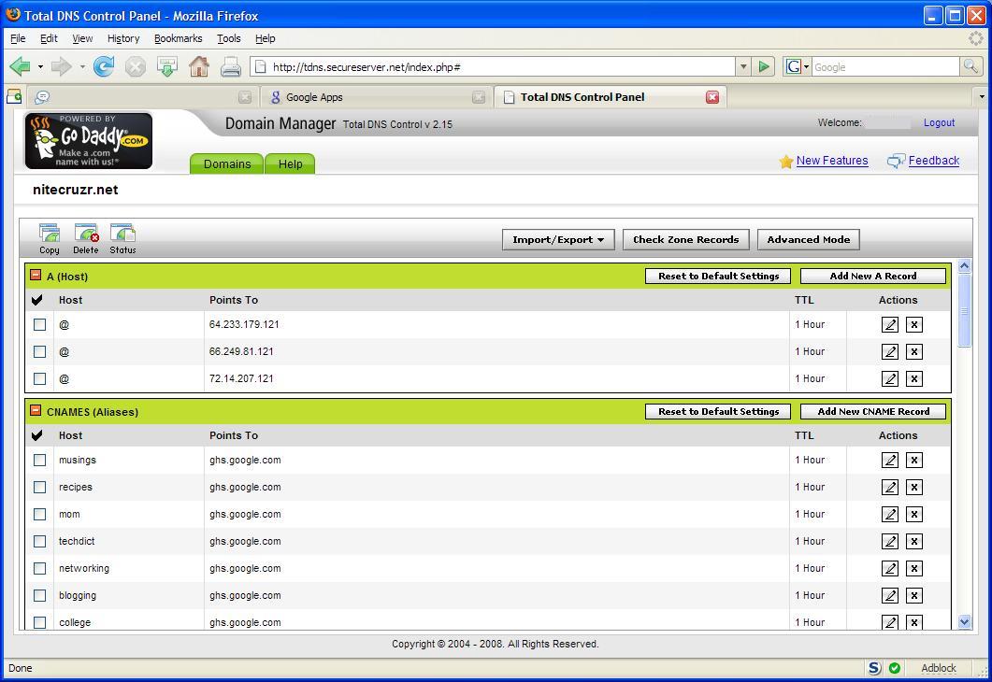Open the History menu
Screen dimensions: 992x682
123,38
